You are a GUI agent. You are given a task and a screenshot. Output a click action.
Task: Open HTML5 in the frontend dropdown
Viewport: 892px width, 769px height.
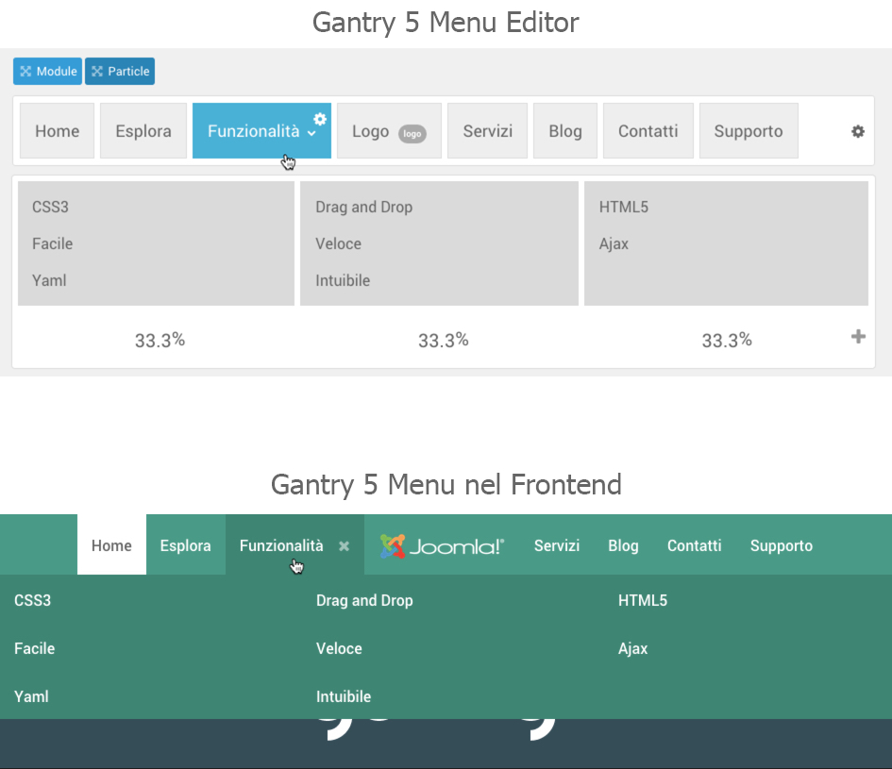pos(643,600)
